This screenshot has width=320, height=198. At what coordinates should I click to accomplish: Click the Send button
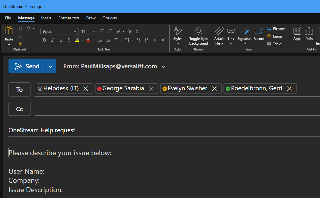[x=27, y=66]
